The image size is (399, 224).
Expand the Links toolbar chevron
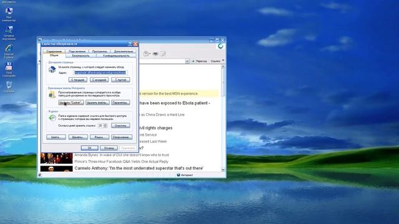[223, 60]
